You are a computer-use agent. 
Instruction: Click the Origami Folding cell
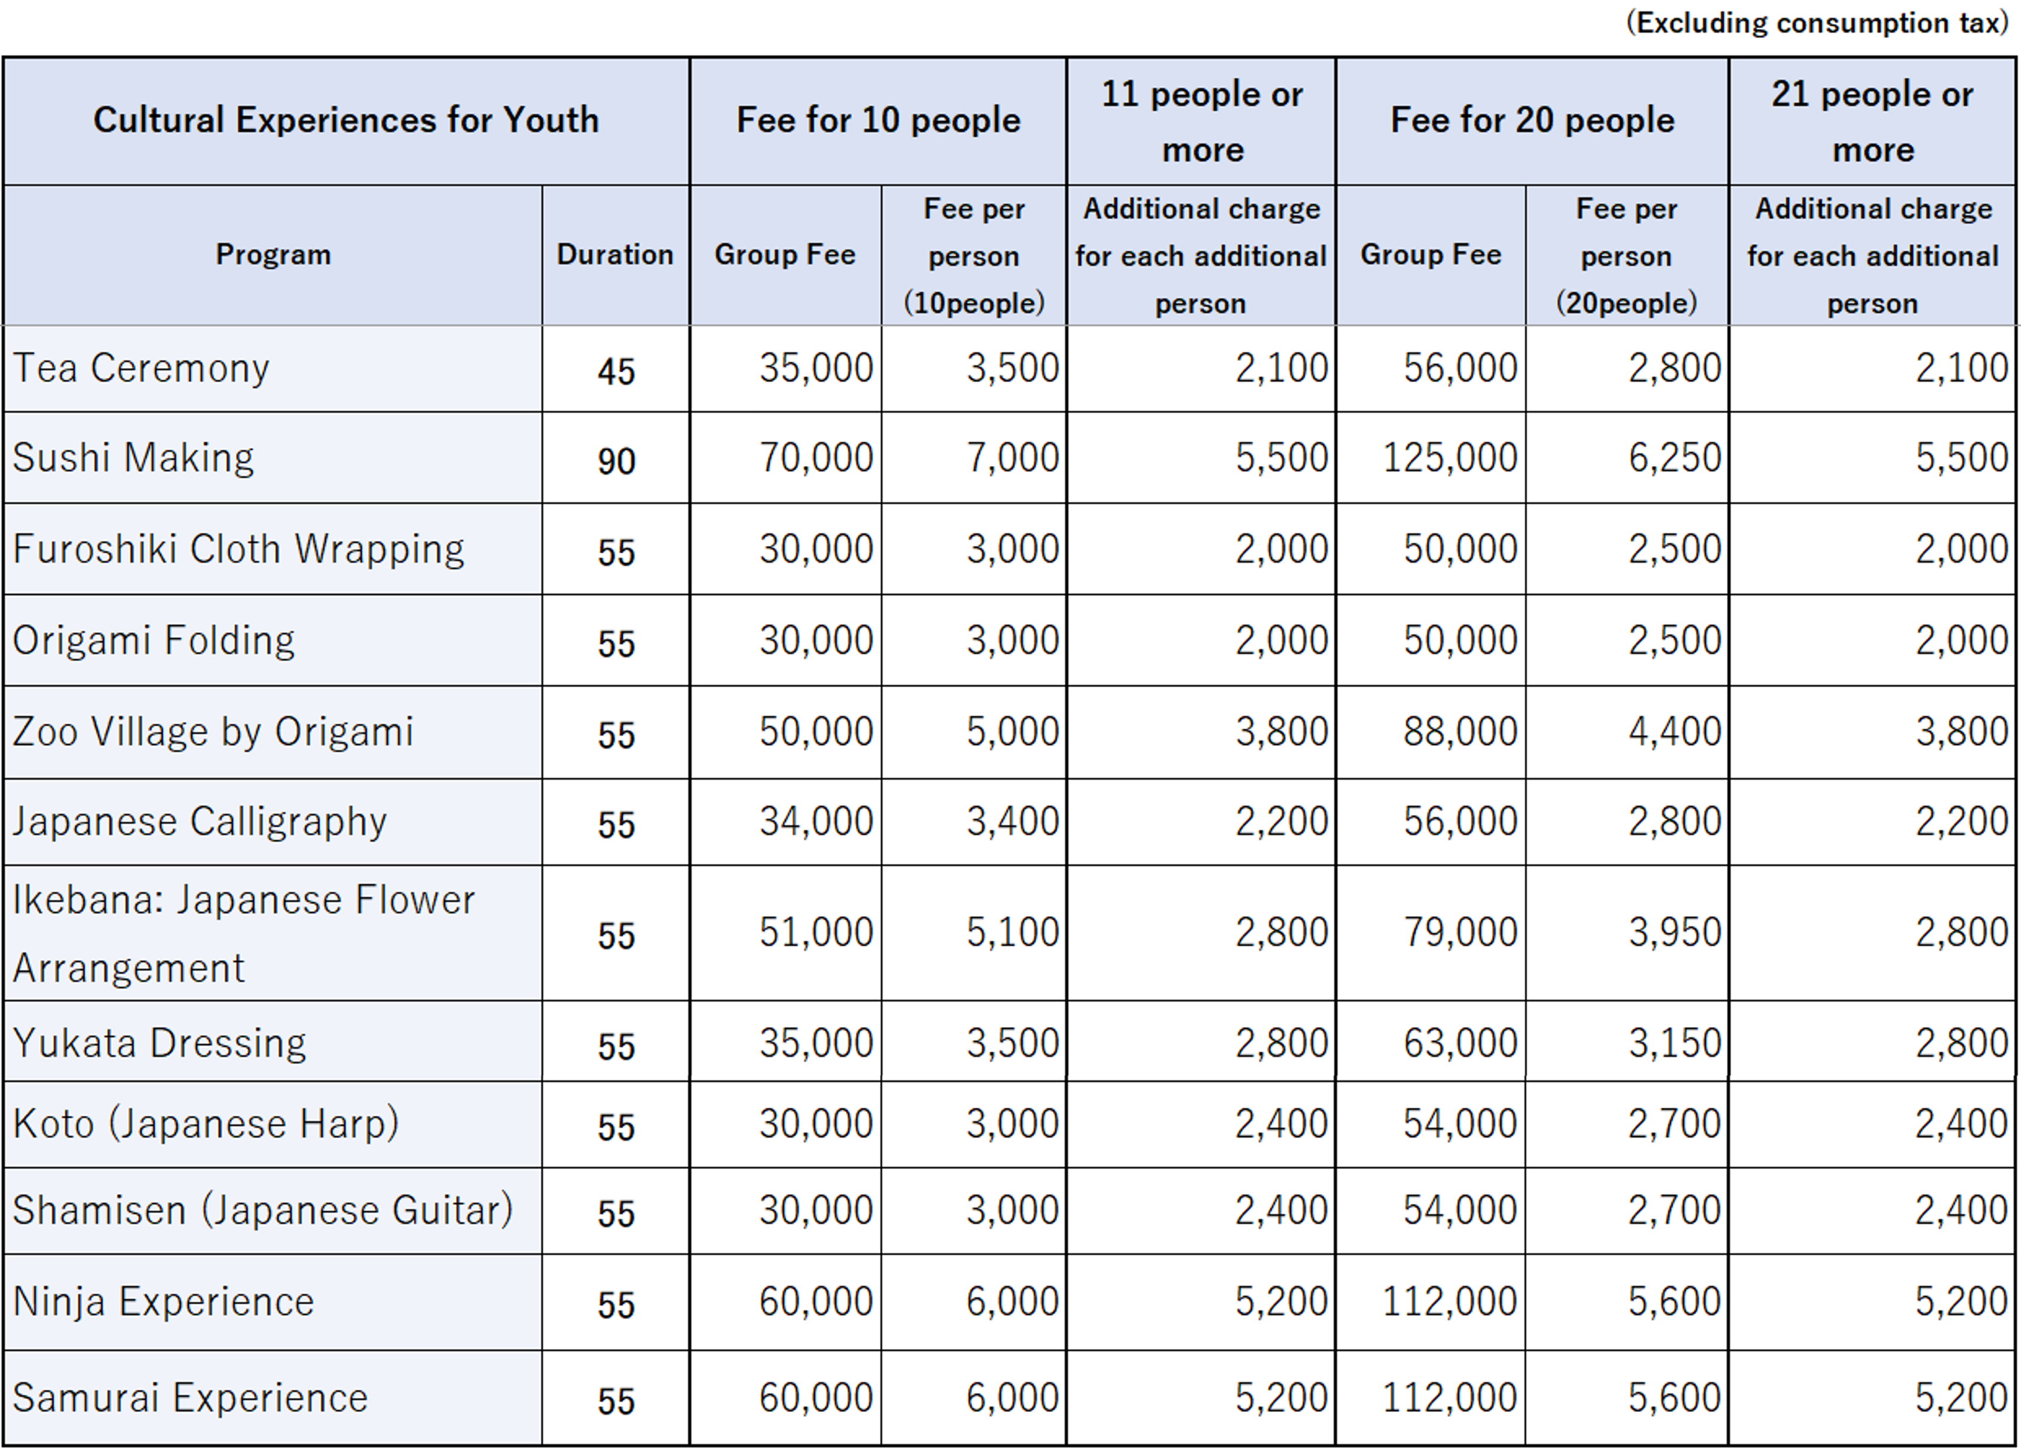coord(272,640)
